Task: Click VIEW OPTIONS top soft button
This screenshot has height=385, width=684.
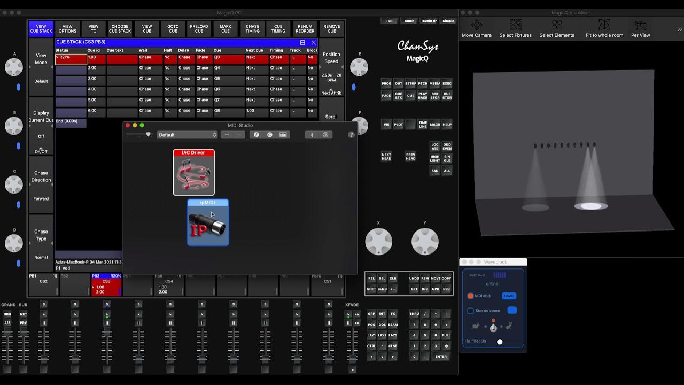Action: coord(67,28)
